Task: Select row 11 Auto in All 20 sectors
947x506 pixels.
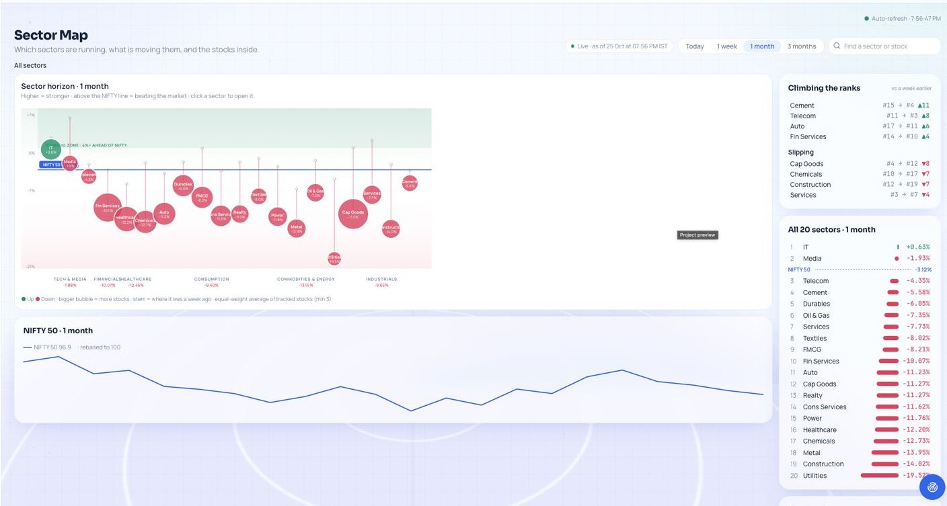Action: 860,372
